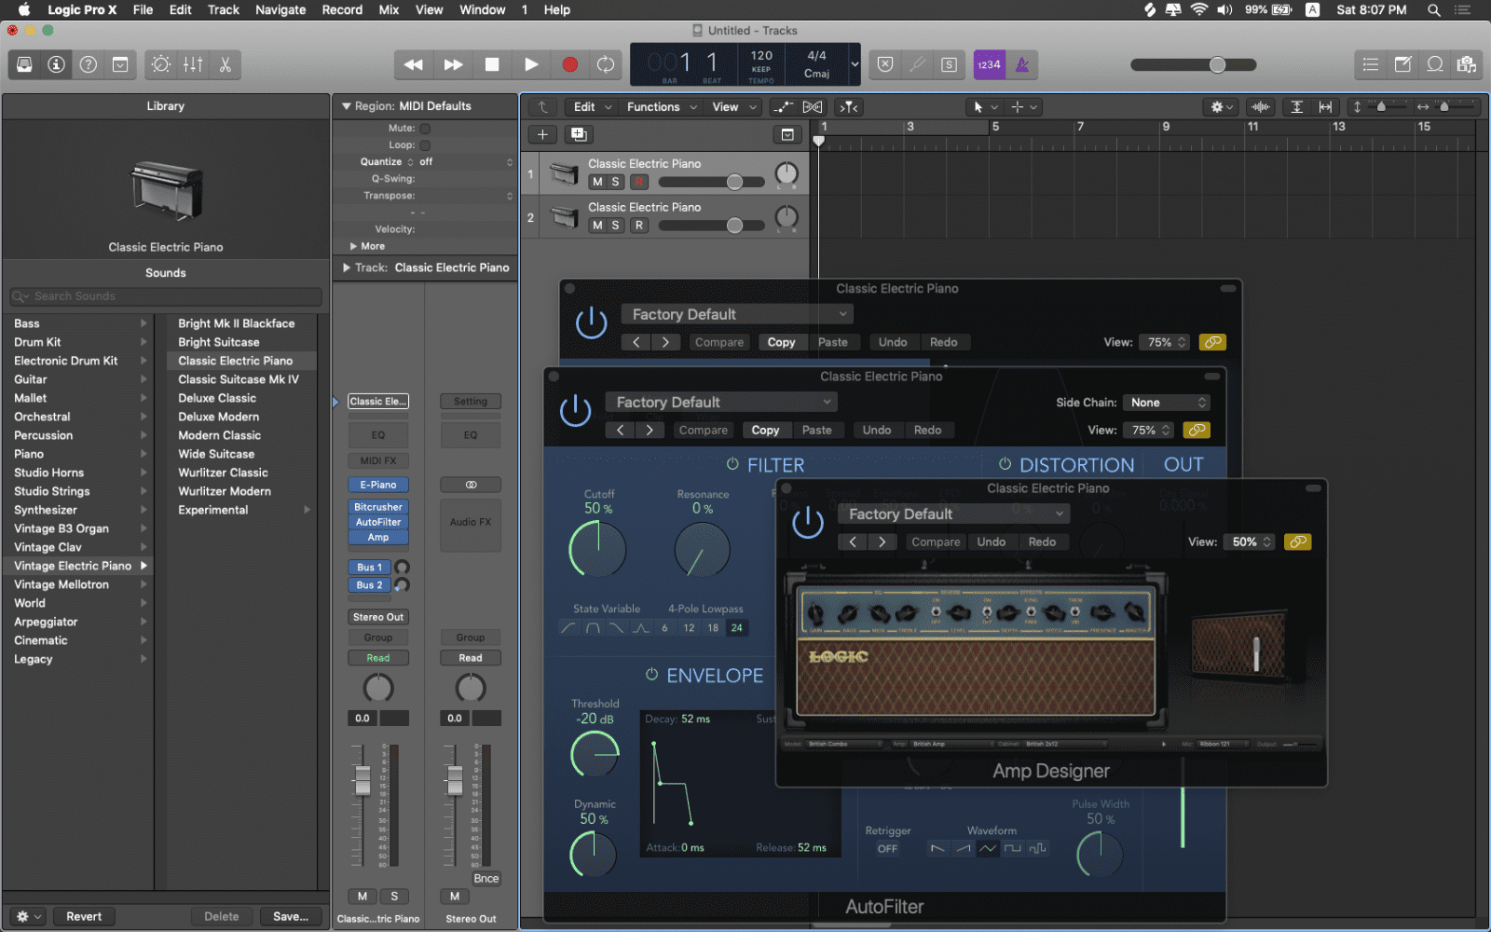Click the Rewind transport button
This screenshot has height=932, width=1491.
click(414, 64)
